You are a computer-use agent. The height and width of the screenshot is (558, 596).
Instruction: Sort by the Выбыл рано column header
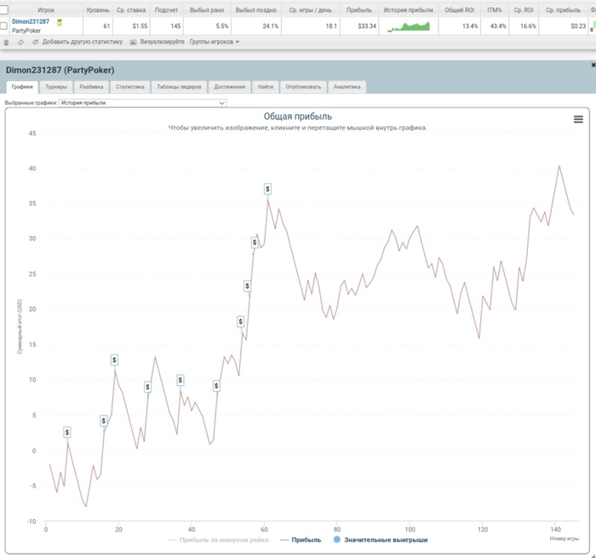click(207, 10)
